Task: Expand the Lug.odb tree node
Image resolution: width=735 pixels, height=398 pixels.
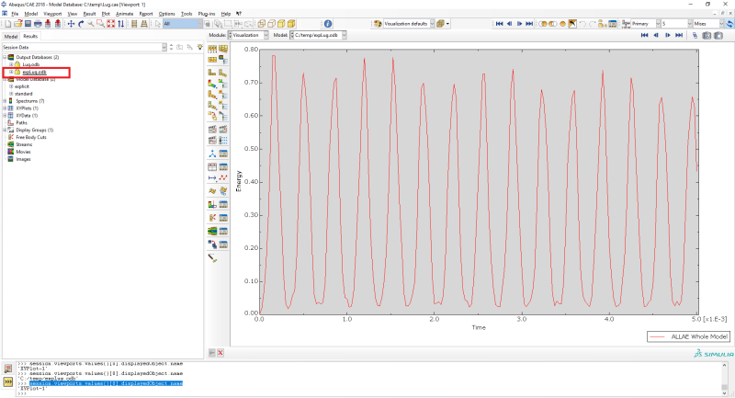Action: click(11, 64)
